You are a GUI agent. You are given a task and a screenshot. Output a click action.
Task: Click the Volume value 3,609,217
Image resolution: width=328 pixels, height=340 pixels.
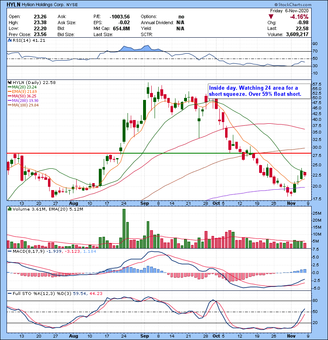[297, 34]
